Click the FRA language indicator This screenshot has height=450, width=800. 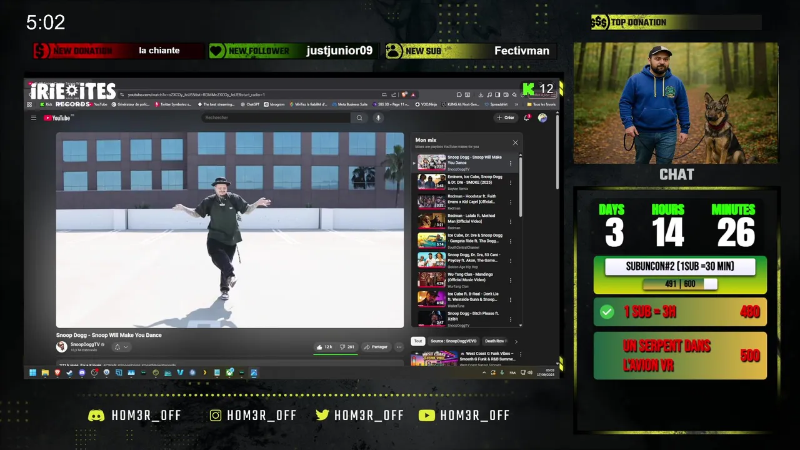click(x=512, y=372)
